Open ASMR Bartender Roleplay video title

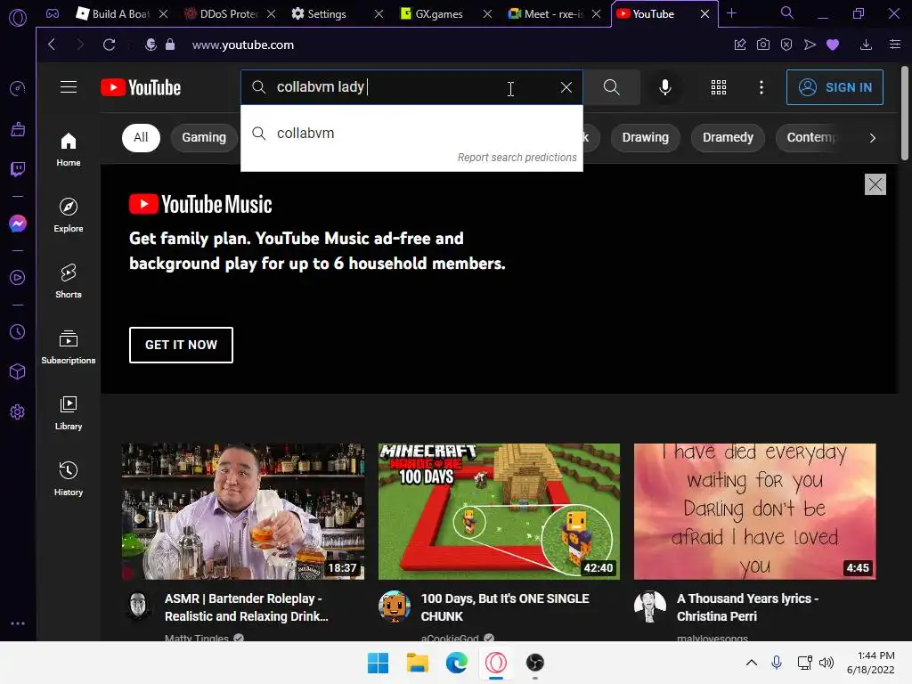[x=247, y=607]
